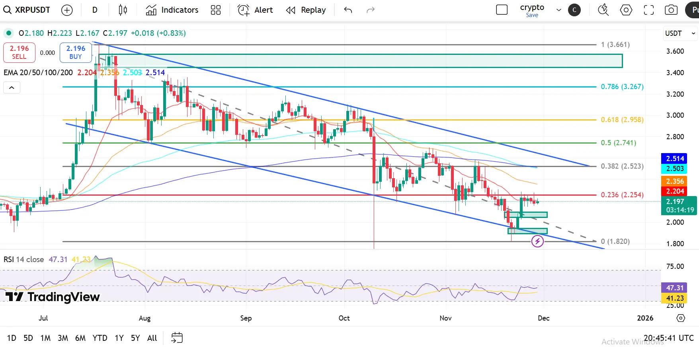The image size is (699, 348).
Task: Click the 2.196 SELL button
Action: tap(19, 52)
